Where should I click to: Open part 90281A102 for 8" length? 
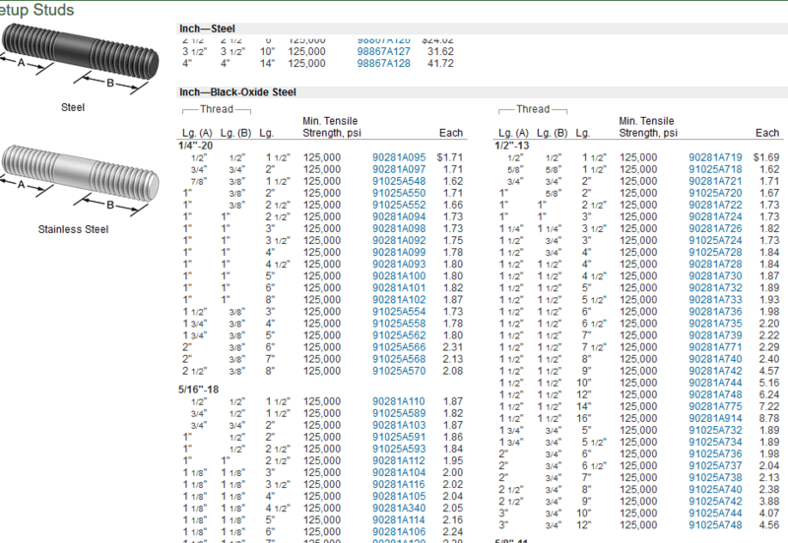[x=399, y=300]
